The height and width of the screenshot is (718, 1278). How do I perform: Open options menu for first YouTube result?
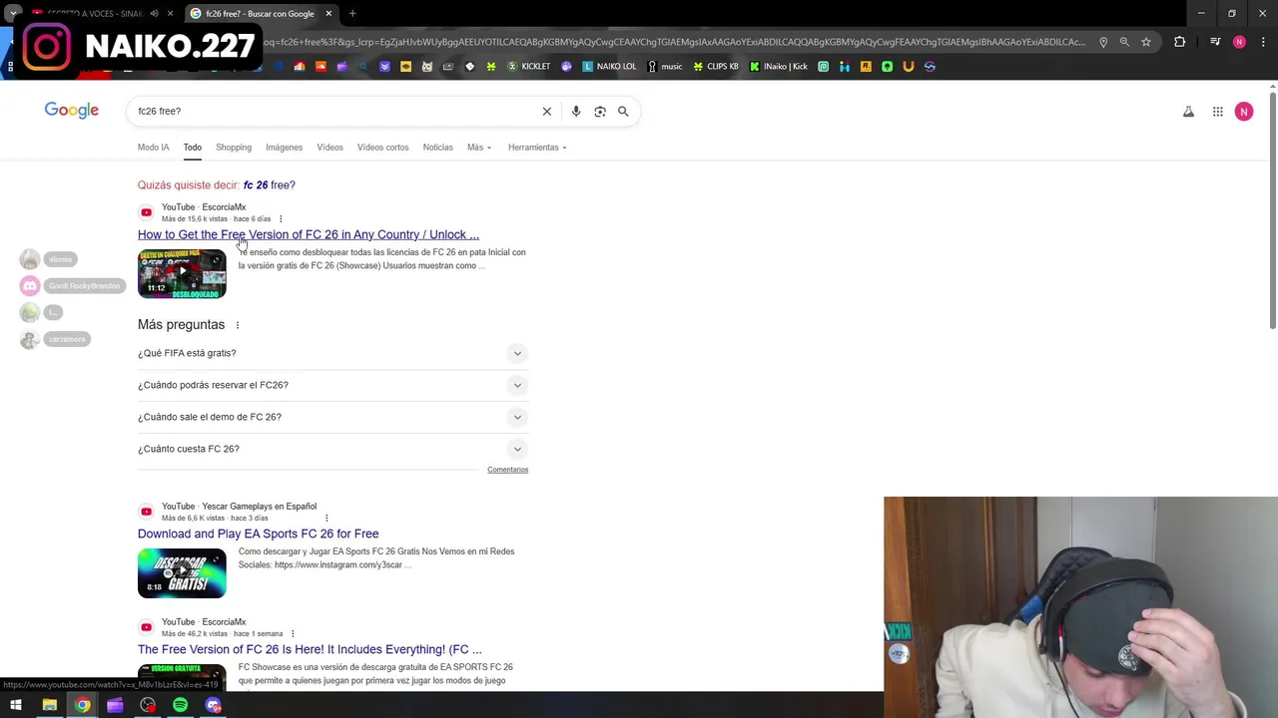tap(281, 218)
